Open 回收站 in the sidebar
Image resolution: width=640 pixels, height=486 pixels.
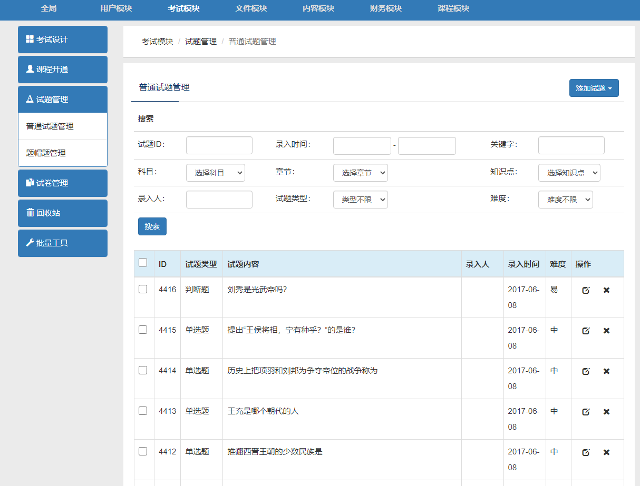pos(63,213)
